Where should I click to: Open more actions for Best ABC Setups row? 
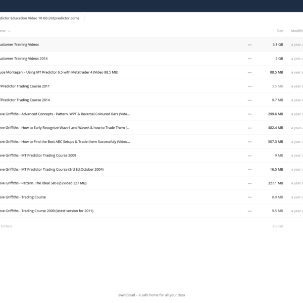249,142
